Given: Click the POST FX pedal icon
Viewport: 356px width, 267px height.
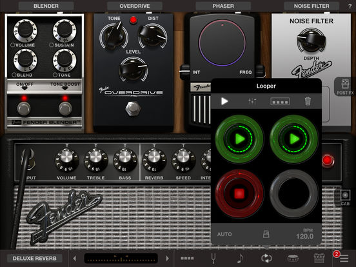Looking at the screenshot, I should (x=345, y=86).
